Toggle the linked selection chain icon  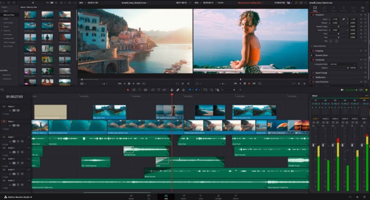tap(178, 90)
